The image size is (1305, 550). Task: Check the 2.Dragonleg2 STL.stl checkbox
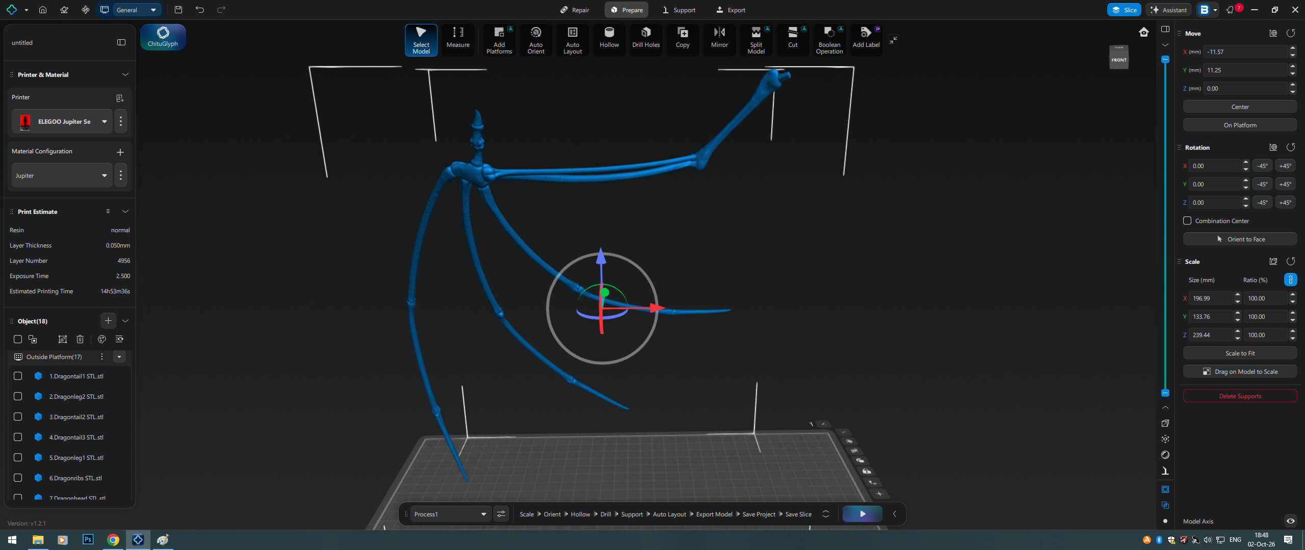(18, 396)
